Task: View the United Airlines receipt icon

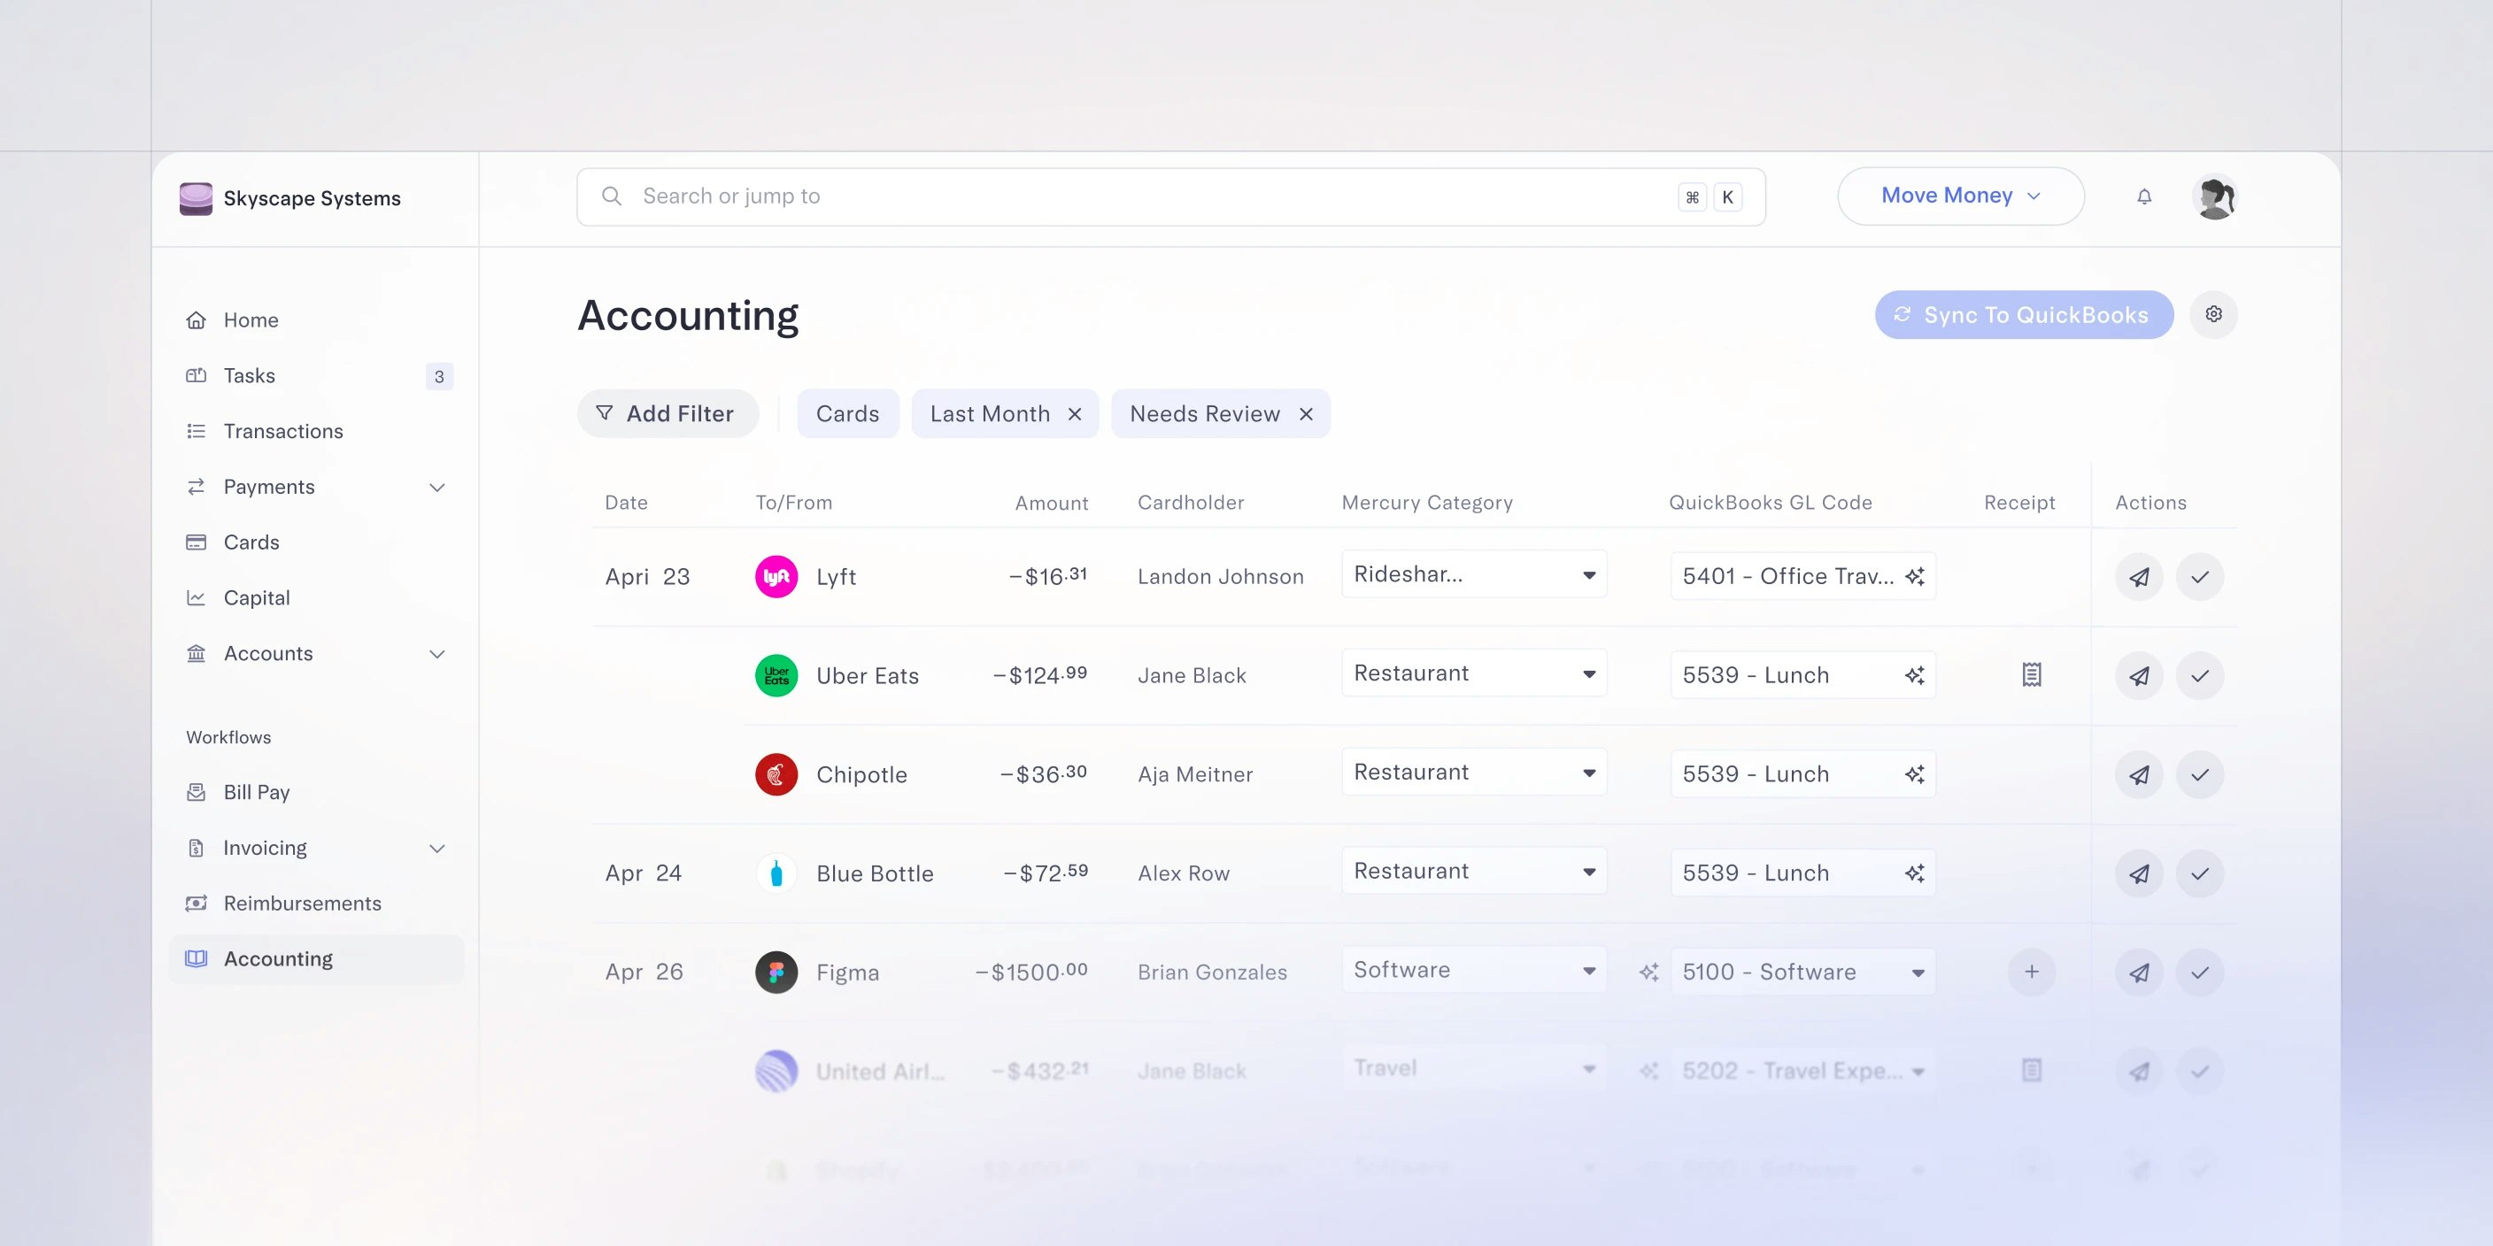Action: (x=2032, y=1070)
